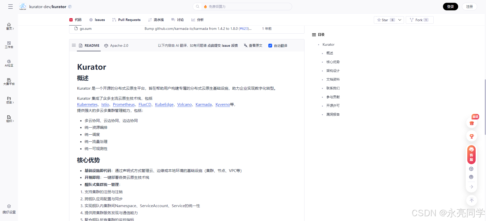
Task: Click 查看原文 view original text
Action: (253, 45)
